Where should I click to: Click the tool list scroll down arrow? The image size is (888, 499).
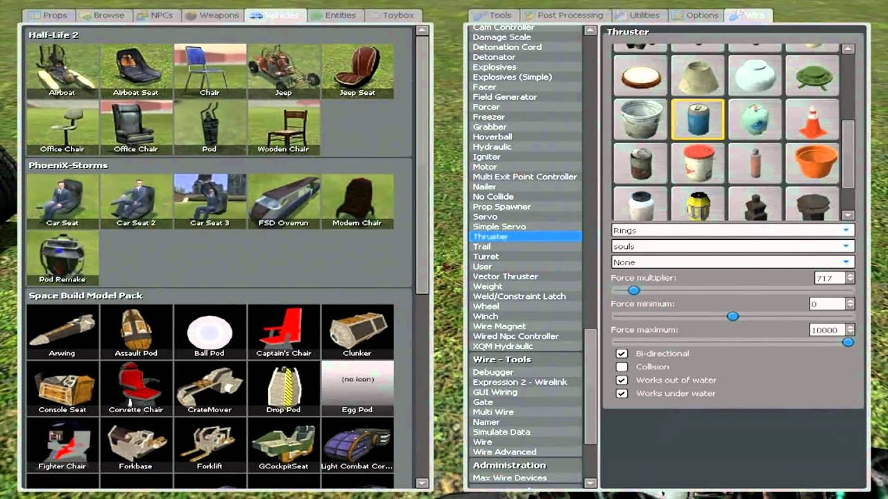[x=590, y=483]
